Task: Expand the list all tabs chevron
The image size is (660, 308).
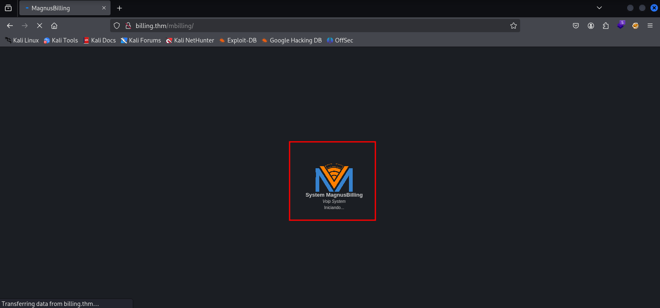Action: [599, 8]
